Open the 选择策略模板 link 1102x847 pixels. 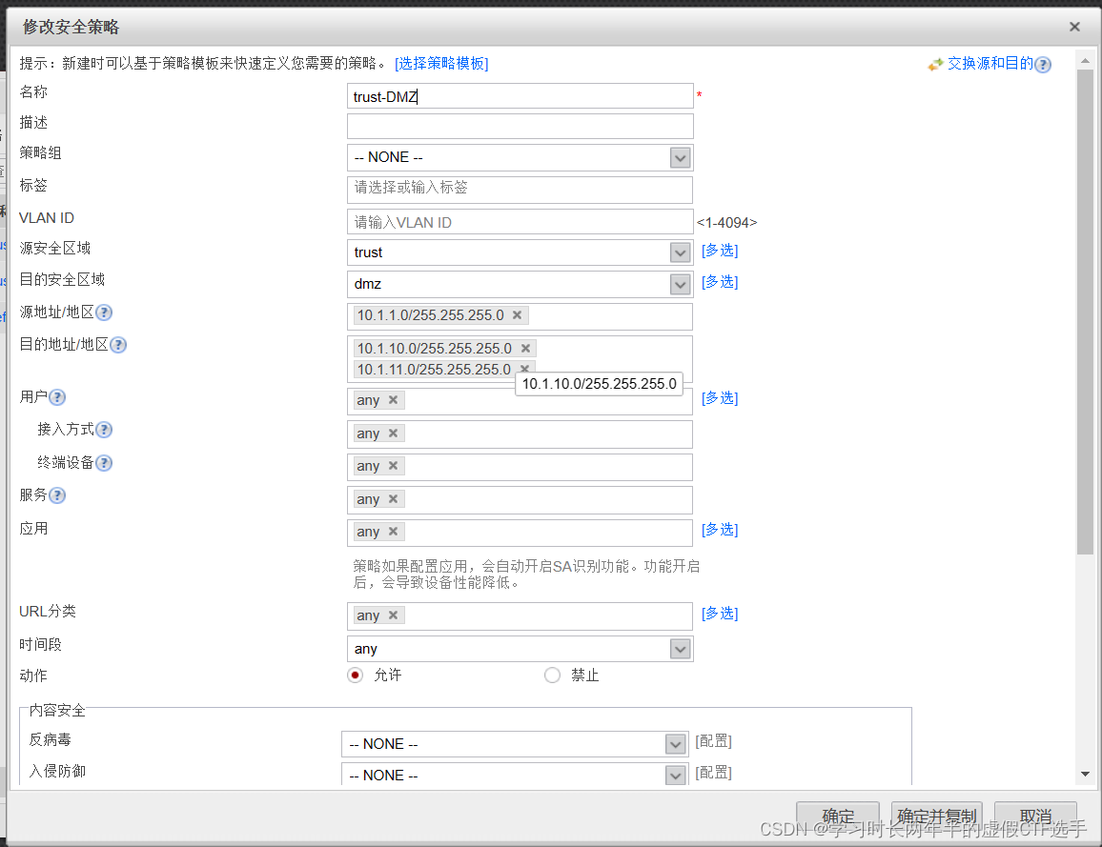pyautogui.click(x=441, y=64)
